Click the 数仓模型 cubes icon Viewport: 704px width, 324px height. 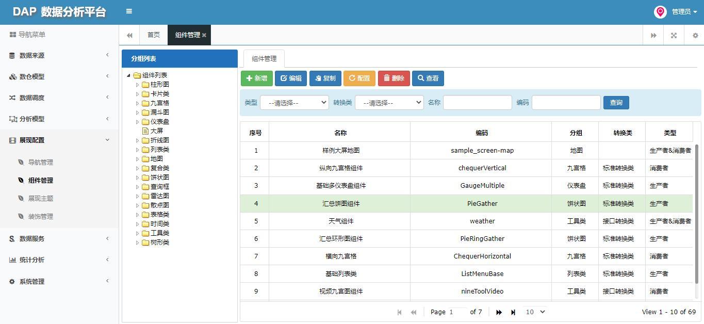12,76
